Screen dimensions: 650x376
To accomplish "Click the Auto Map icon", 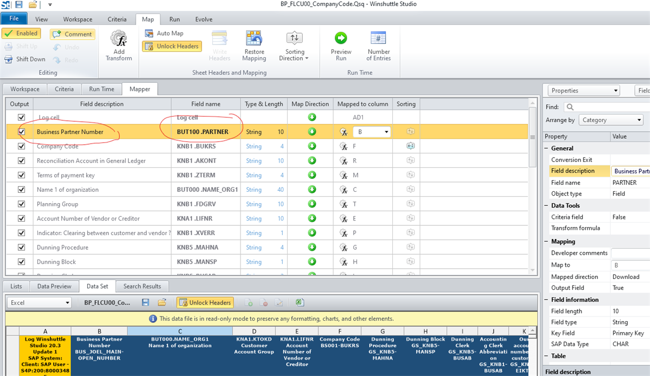I will (x=149, y=34).
